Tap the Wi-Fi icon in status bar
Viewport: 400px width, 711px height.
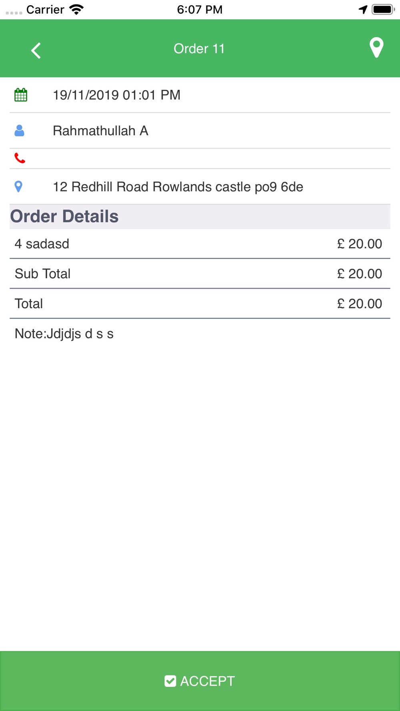click(x=76, y=10)
